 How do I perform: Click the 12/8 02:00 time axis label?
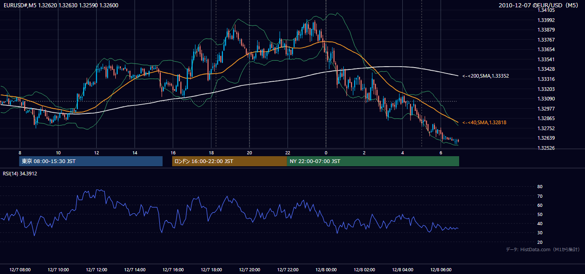[x=364, y=270]
